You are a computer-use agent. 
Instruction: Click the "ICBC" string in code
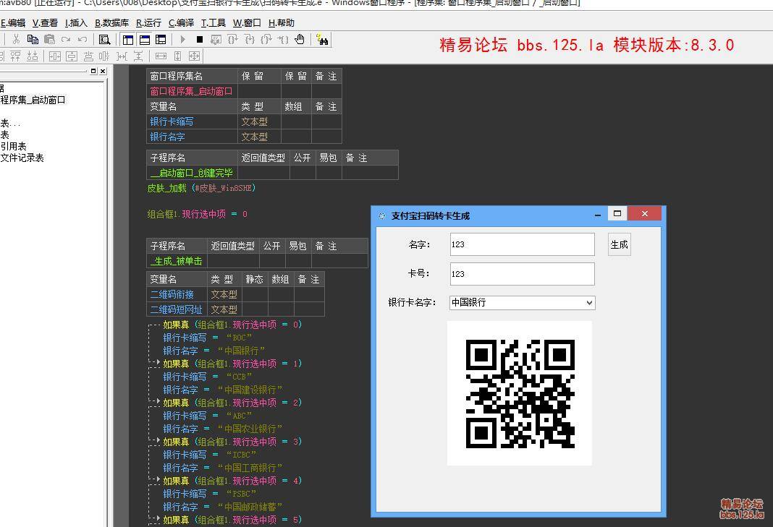[241, 455]
